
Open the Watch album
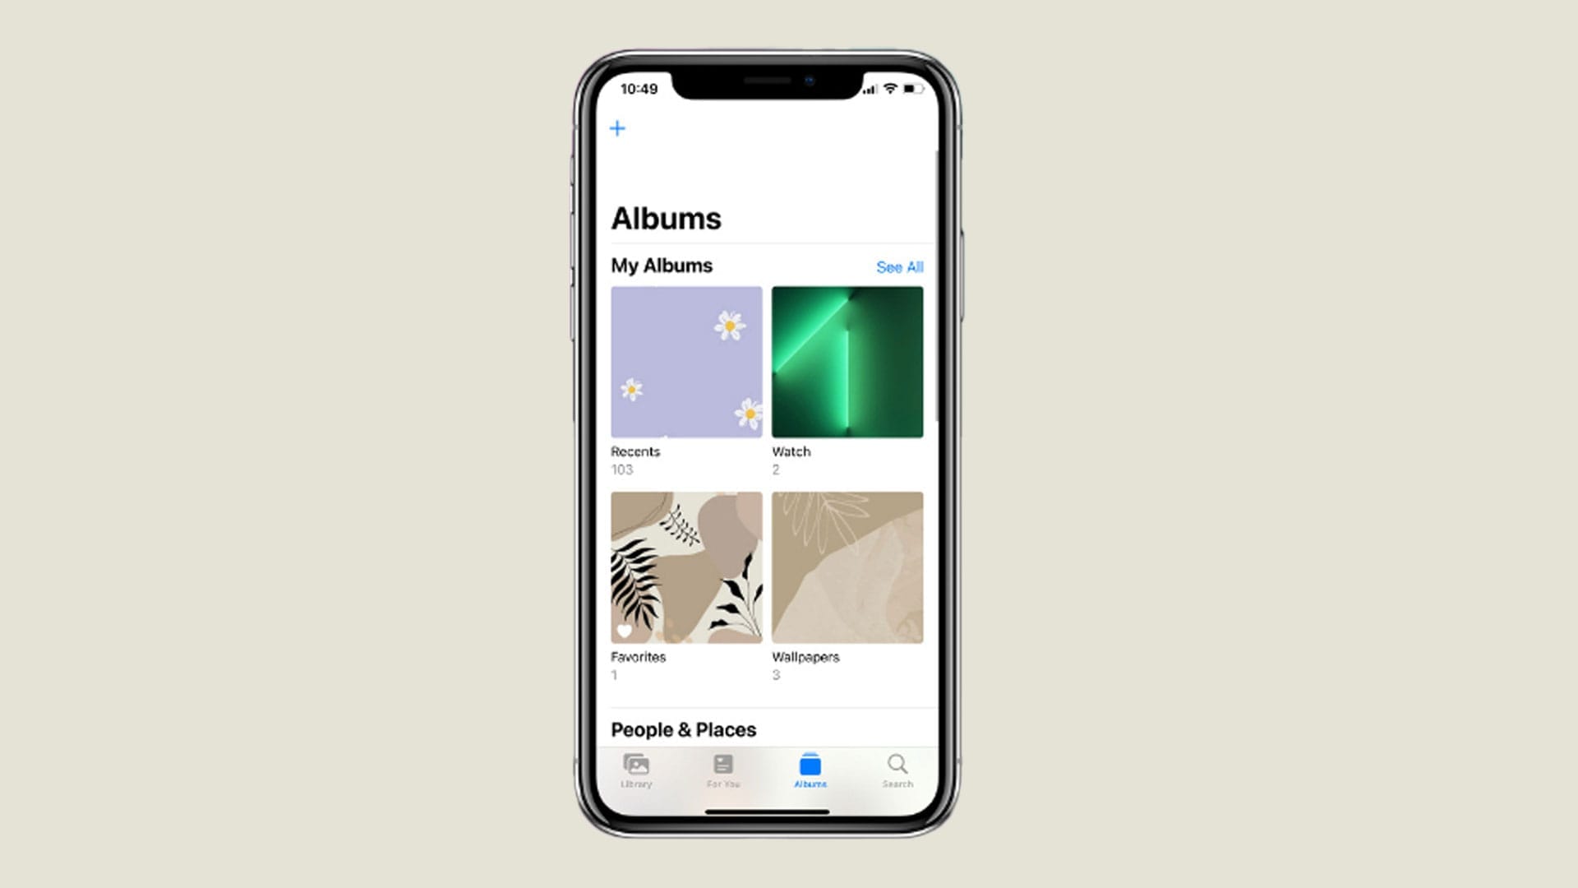coord(847,361)
